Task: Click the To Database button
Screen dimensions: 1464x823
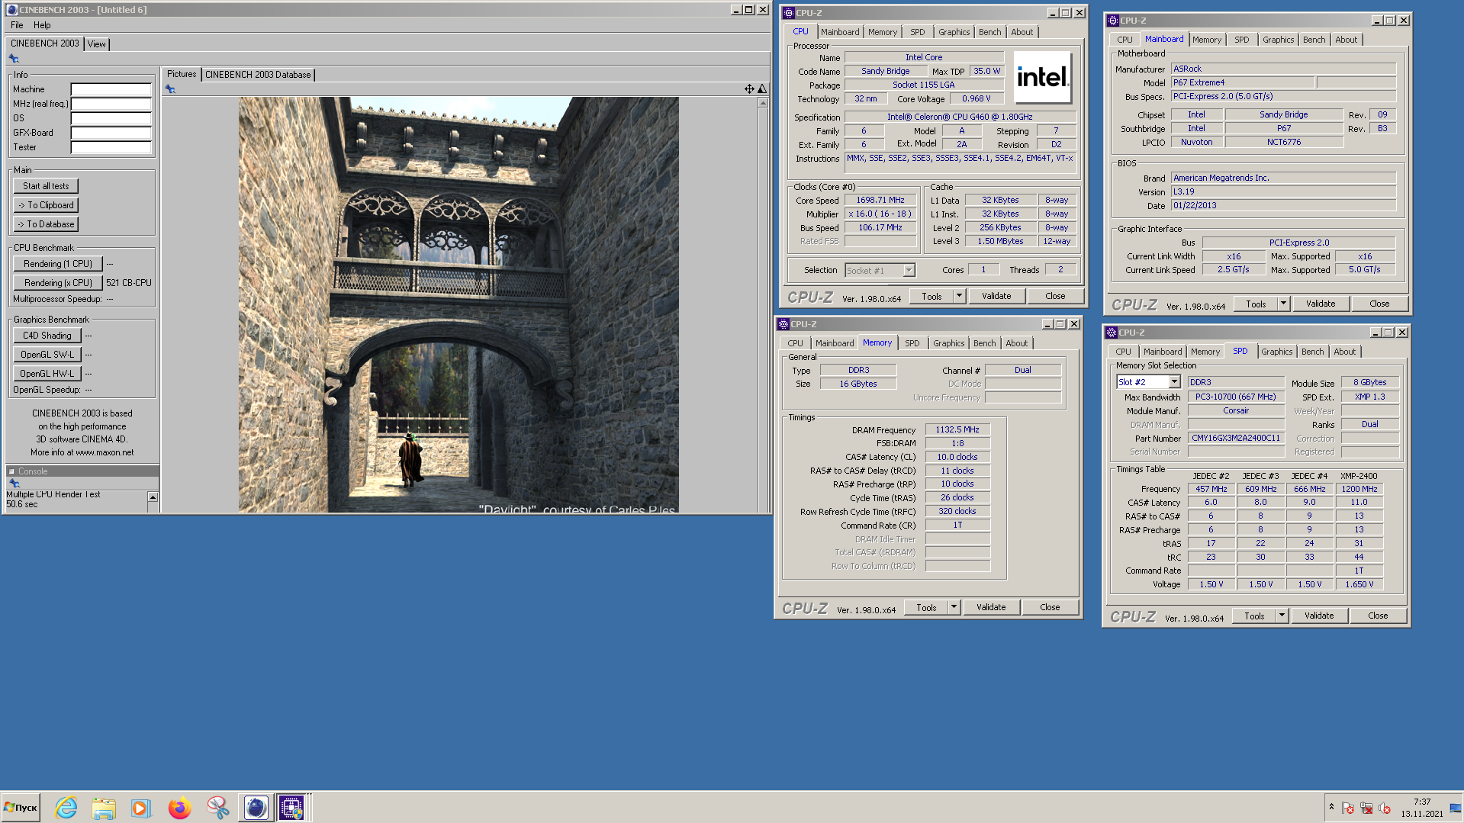Action: [x=46, y=224]
